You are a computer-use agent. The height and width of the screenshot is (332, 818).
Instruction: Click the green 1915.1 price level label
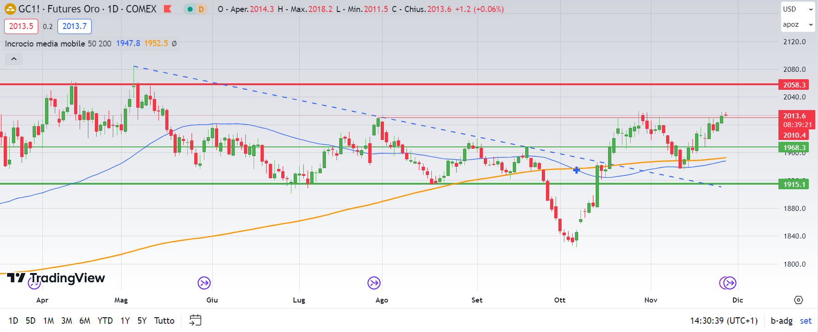pos(795,184)
